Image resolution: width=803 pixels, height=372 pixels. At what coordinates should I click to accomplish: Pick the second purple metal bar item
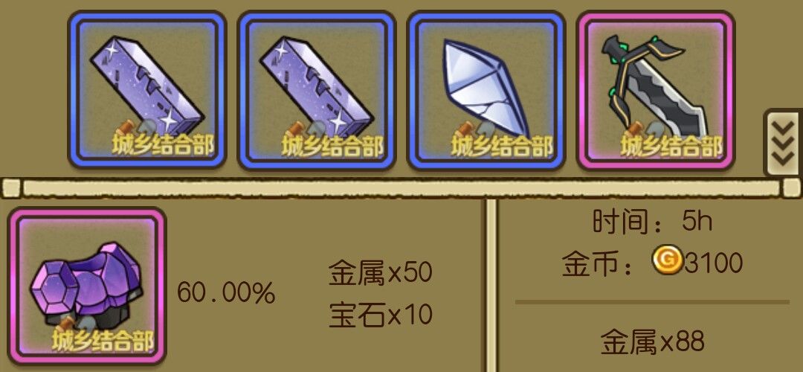point(317,90)
